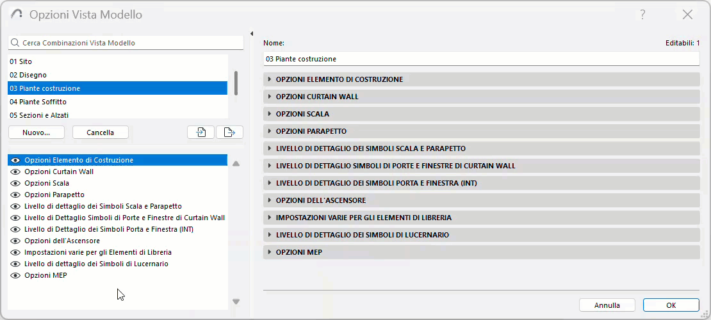
Task: Select Livello di dettaglio dei Simboli di Lucernario label
Action: click(97, 264)
